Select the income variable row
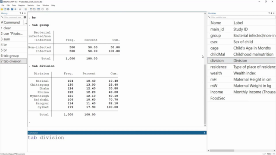This screenshot has height=155, width=276. [241, 92]
